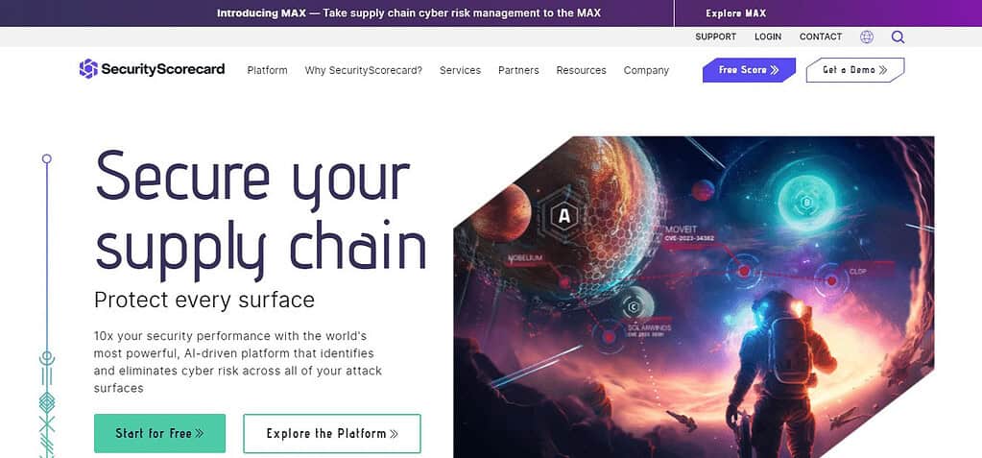
Task: Click the circle C badge in hero image
Action: (x=634, y=307)
